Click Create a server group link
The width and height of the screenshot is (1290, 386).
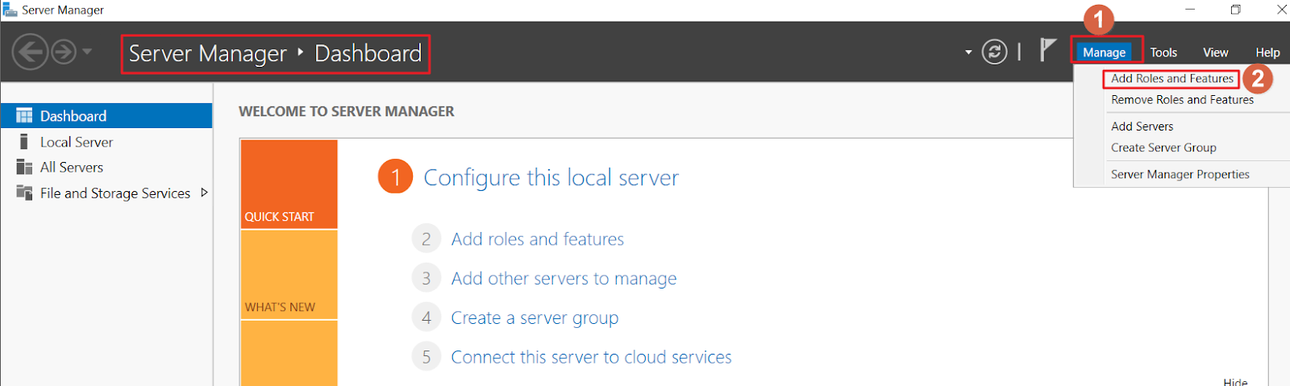click(x=535, y=318)
